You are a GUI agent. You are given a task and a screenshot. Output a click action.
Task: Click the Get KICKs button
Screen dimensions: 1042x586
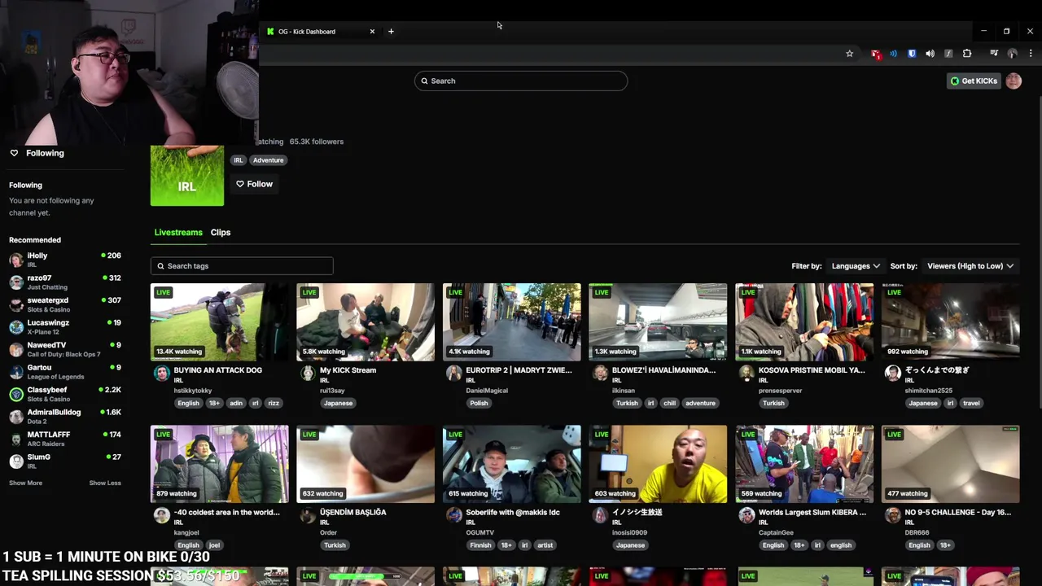point(974,81)
